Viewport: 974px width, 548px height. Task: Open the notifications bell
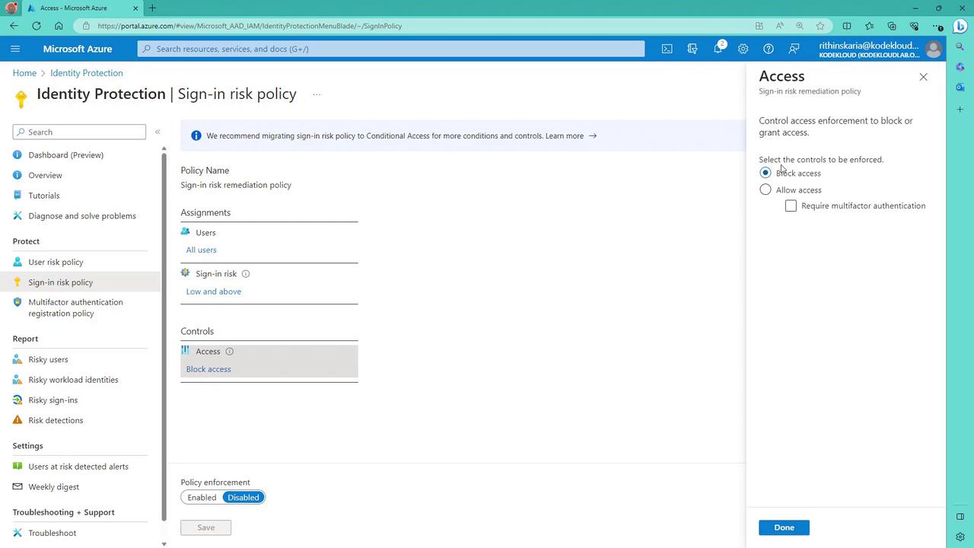tap(718, 49)
